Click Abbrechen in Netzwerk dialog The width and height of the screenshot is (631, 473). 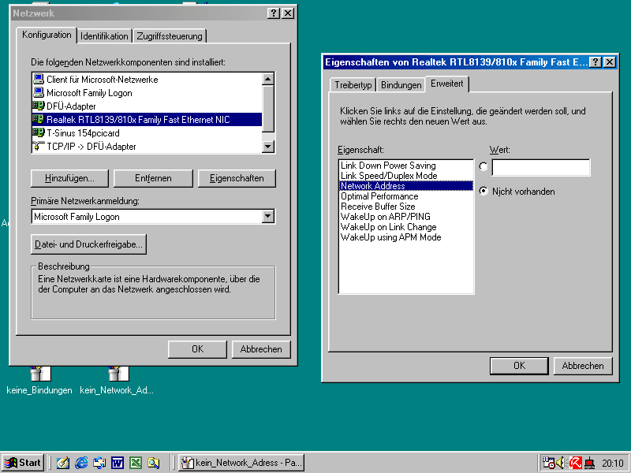(261, 349)
